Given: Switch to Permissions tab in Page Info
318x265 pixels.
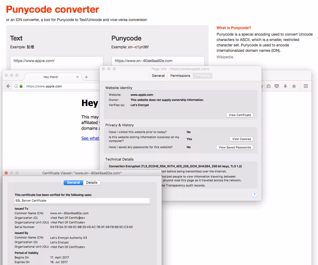Looking at the screenshot, I should point(180,76).
